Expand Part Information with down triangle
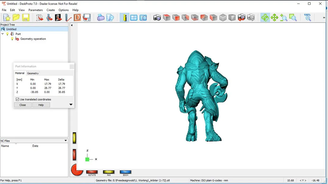 tap(71, 104)
